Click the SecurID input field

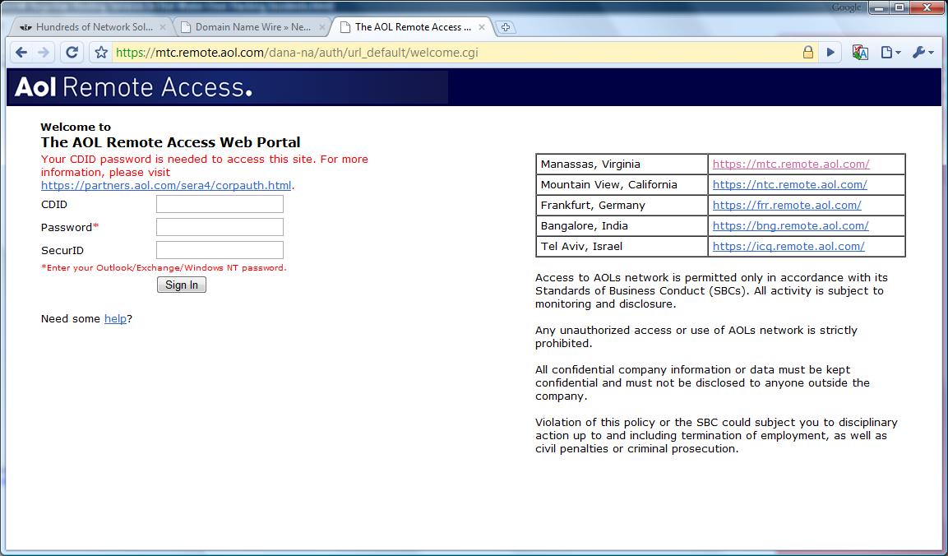pos(220,250)
